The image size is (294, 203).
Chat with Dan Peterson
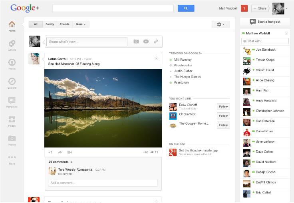[265, 122]
